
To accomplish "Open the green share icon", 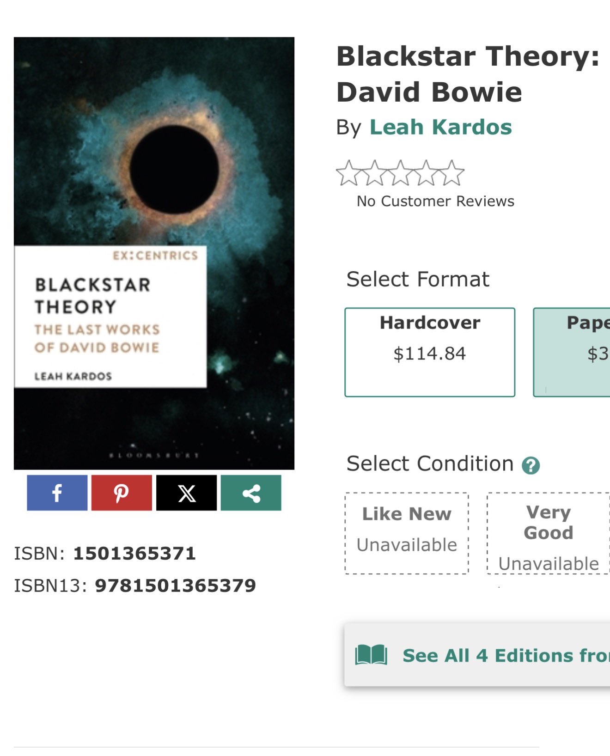I will click(x=251, y=493).
